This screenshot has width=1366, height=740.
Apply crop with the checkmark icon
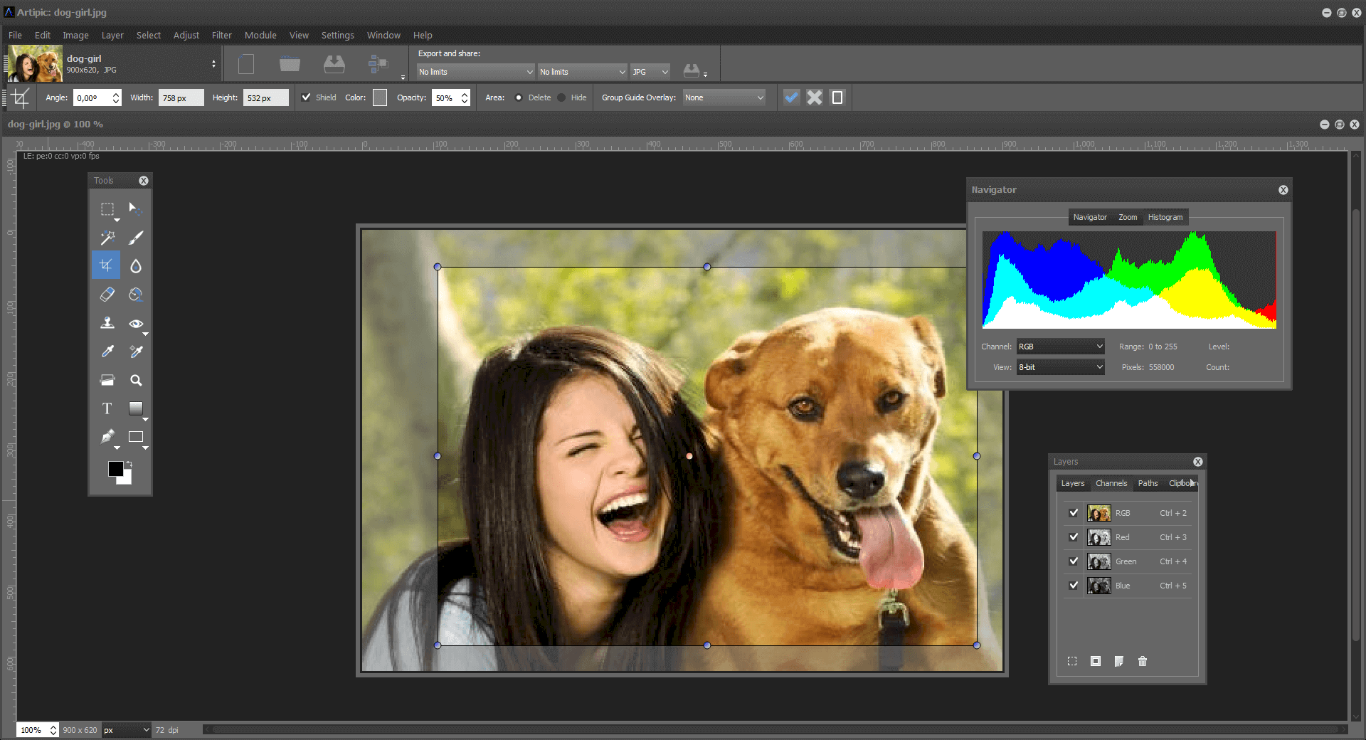791,97
